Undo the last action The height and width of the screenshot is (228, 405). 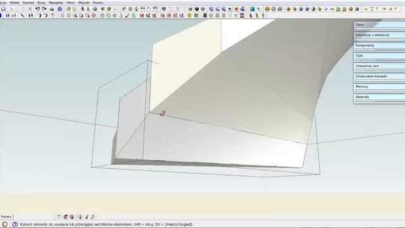click(x=38, y=9)
